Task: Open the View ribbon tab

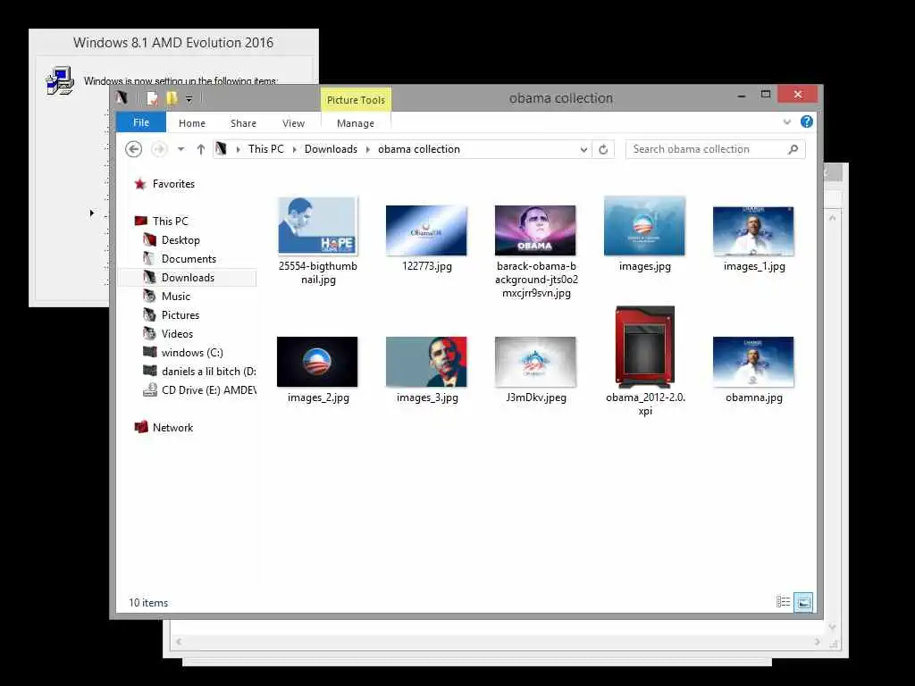Action: point(293,123)
